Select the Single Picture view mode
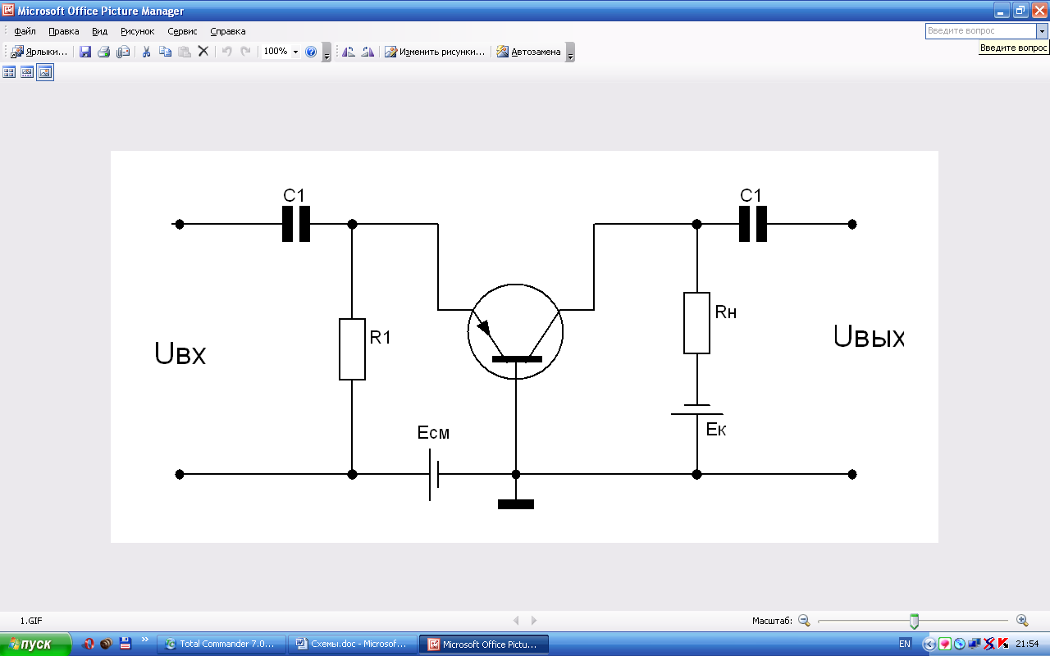This screenshot has height=656, width=1050. tap(45, 72)
